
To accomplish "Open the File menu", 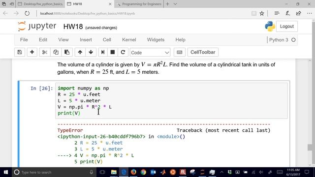I will coord(24,40).
